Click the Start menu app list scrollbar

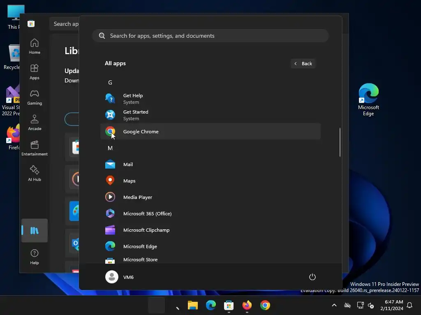click(340, 142)
